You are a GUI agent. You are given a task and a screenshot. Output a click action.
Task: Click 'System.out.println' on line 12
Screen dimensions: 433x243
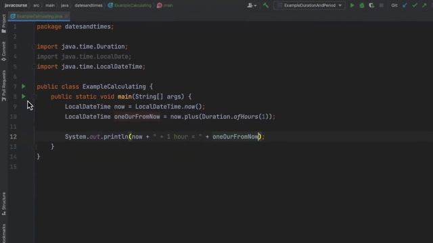coord(97,136)
